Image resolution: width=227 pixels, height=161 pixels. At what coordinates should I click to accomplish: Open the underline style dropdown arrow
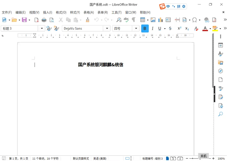pos(165,28)
